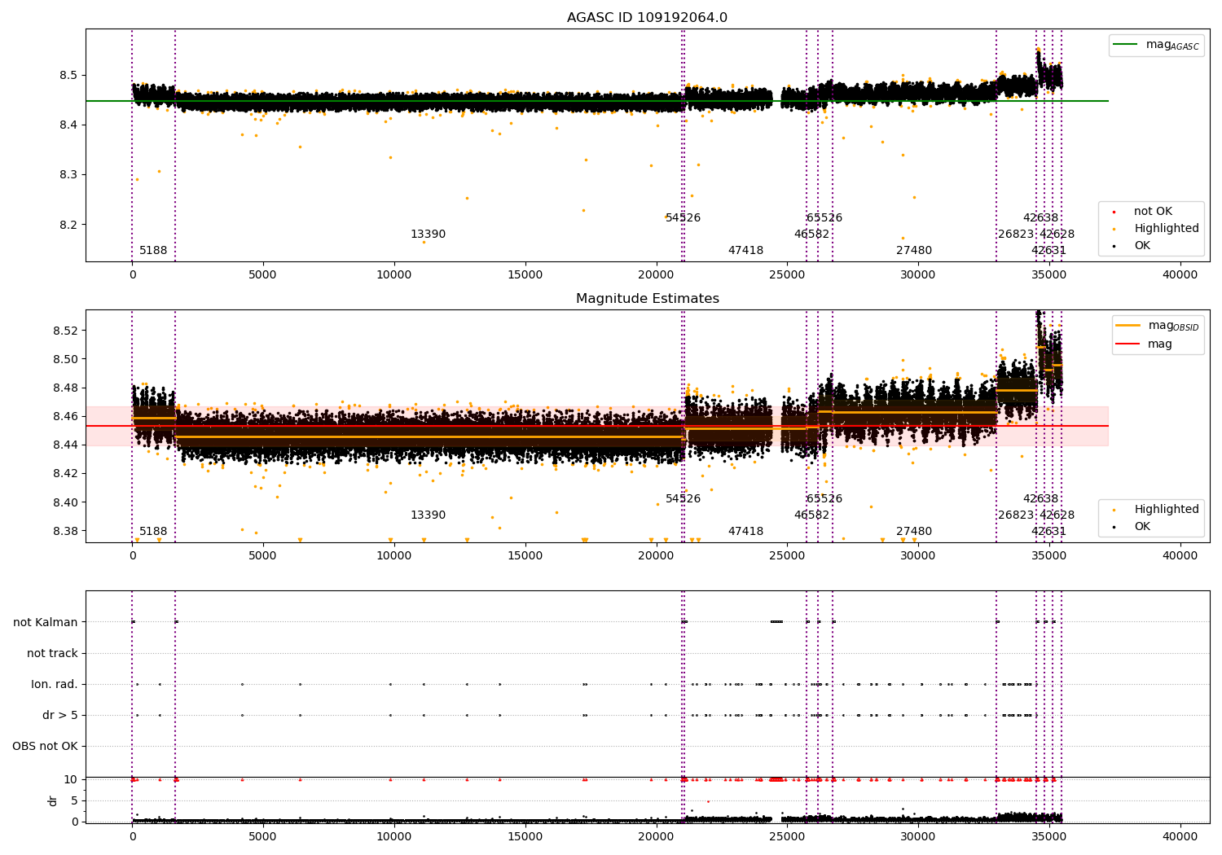The width and height of the screenshot is (1222, 855).
Task: Click OBSID label 13390 in Magnitude Estimates plot
Action: pyautogui.click(x=428, y=515)
